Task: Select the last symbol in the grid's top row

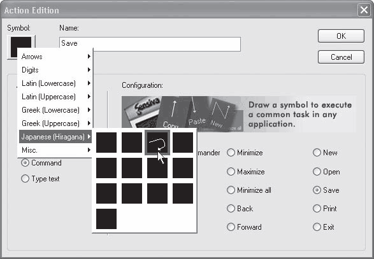Action: [x=183, y=143]
